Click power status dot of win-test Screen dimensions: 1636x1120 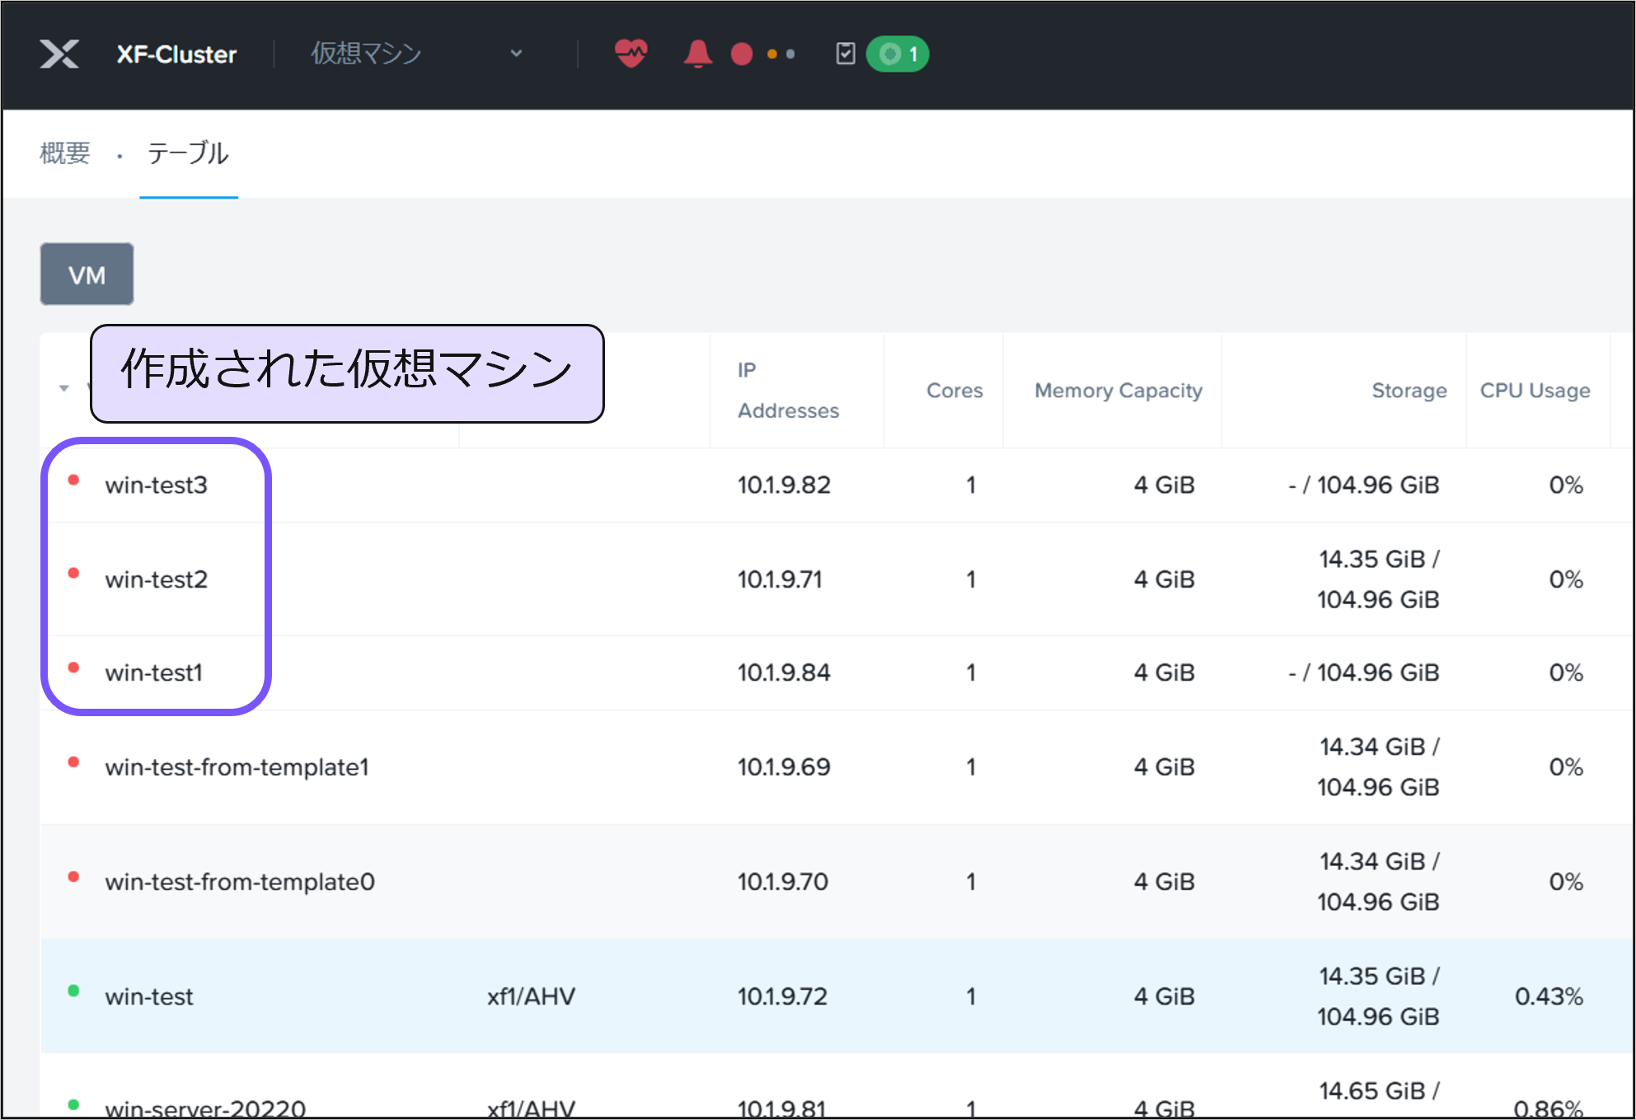[73, 991]
